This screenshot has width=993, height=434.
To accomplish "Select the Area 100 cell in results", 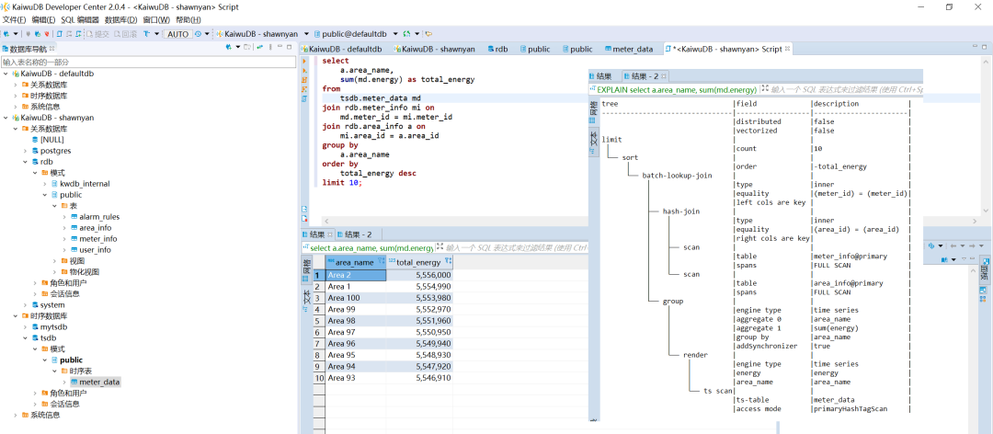I will tap(346, 298).
